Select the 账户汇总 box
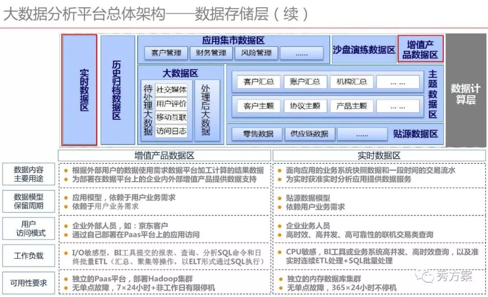This screenshot has width=488, height=297. 305,82
